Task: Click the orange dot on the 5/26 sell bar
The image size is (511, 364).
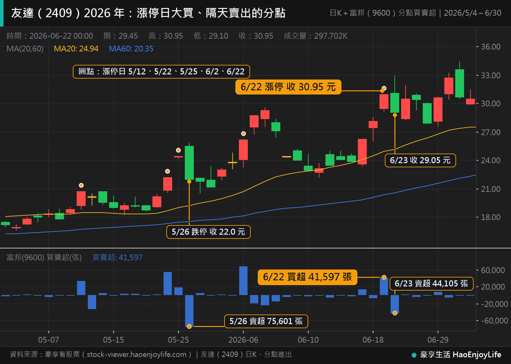Action: 189,326
